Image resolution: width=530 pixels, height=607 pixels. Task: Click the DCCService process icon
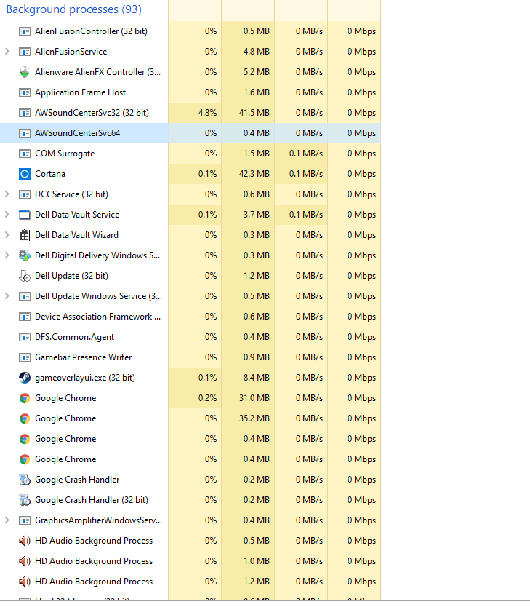click(24, 194)
